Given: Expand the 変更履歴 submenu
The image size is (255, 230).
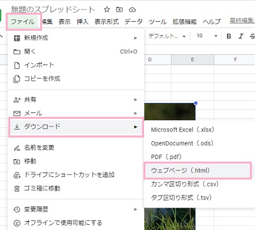Looking at the screenshot, I should pyautogui.click(x=76, y=210).
